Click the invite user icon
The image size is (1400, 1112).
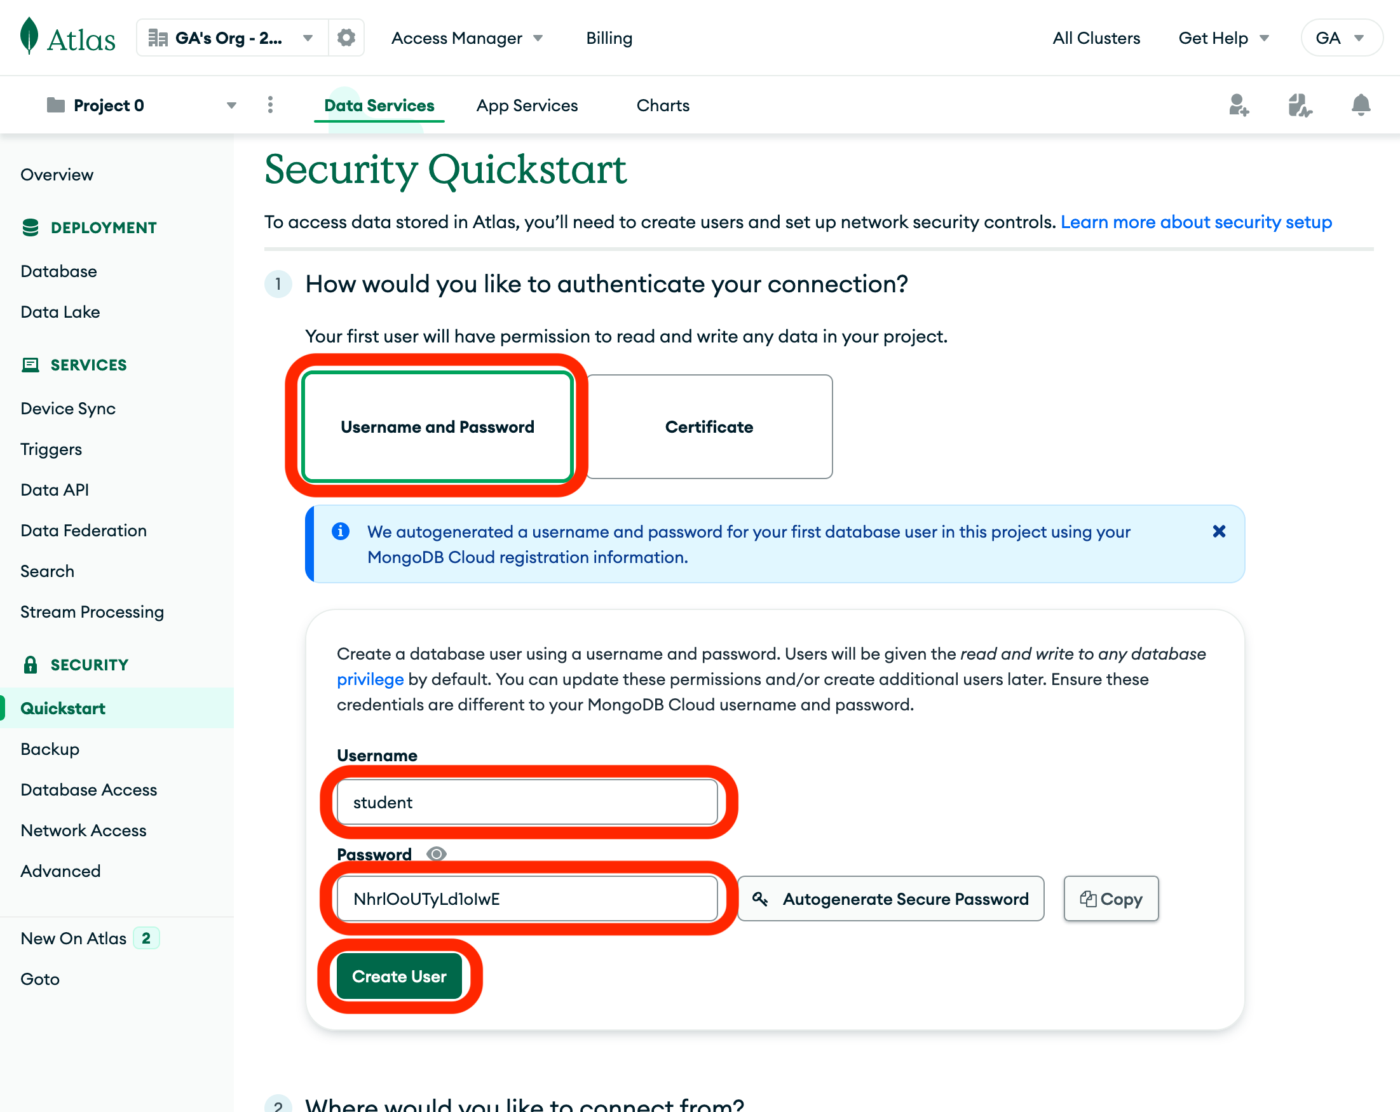tap(1239, 105)
